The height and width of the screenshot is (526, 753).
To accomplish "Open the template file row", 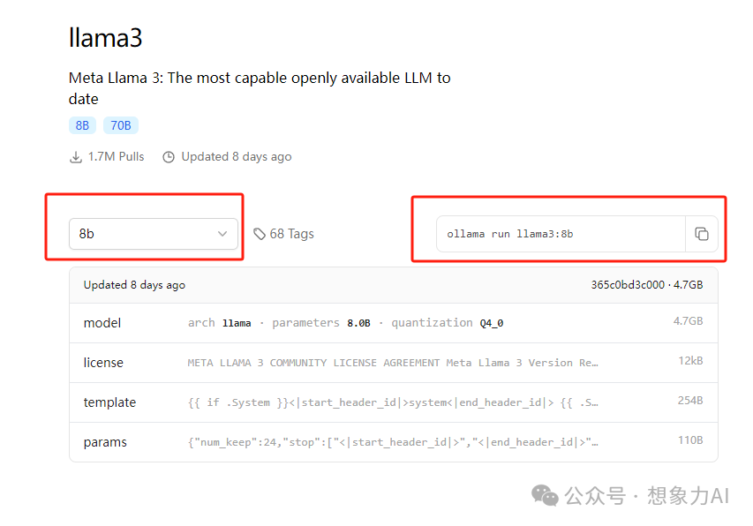I will (394, 402).
